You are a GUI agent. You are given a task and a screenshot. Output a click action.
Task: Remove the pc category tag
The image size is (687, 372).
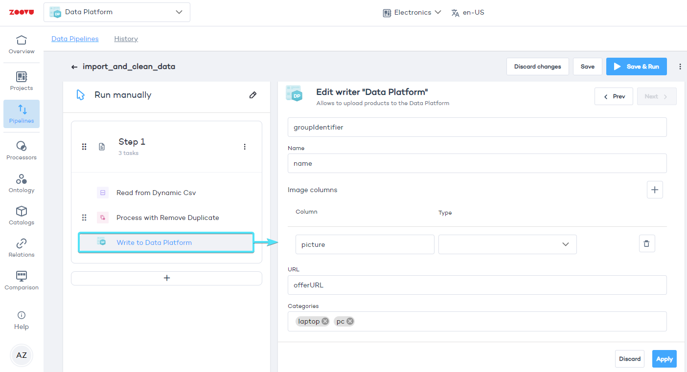pos(350,321)
